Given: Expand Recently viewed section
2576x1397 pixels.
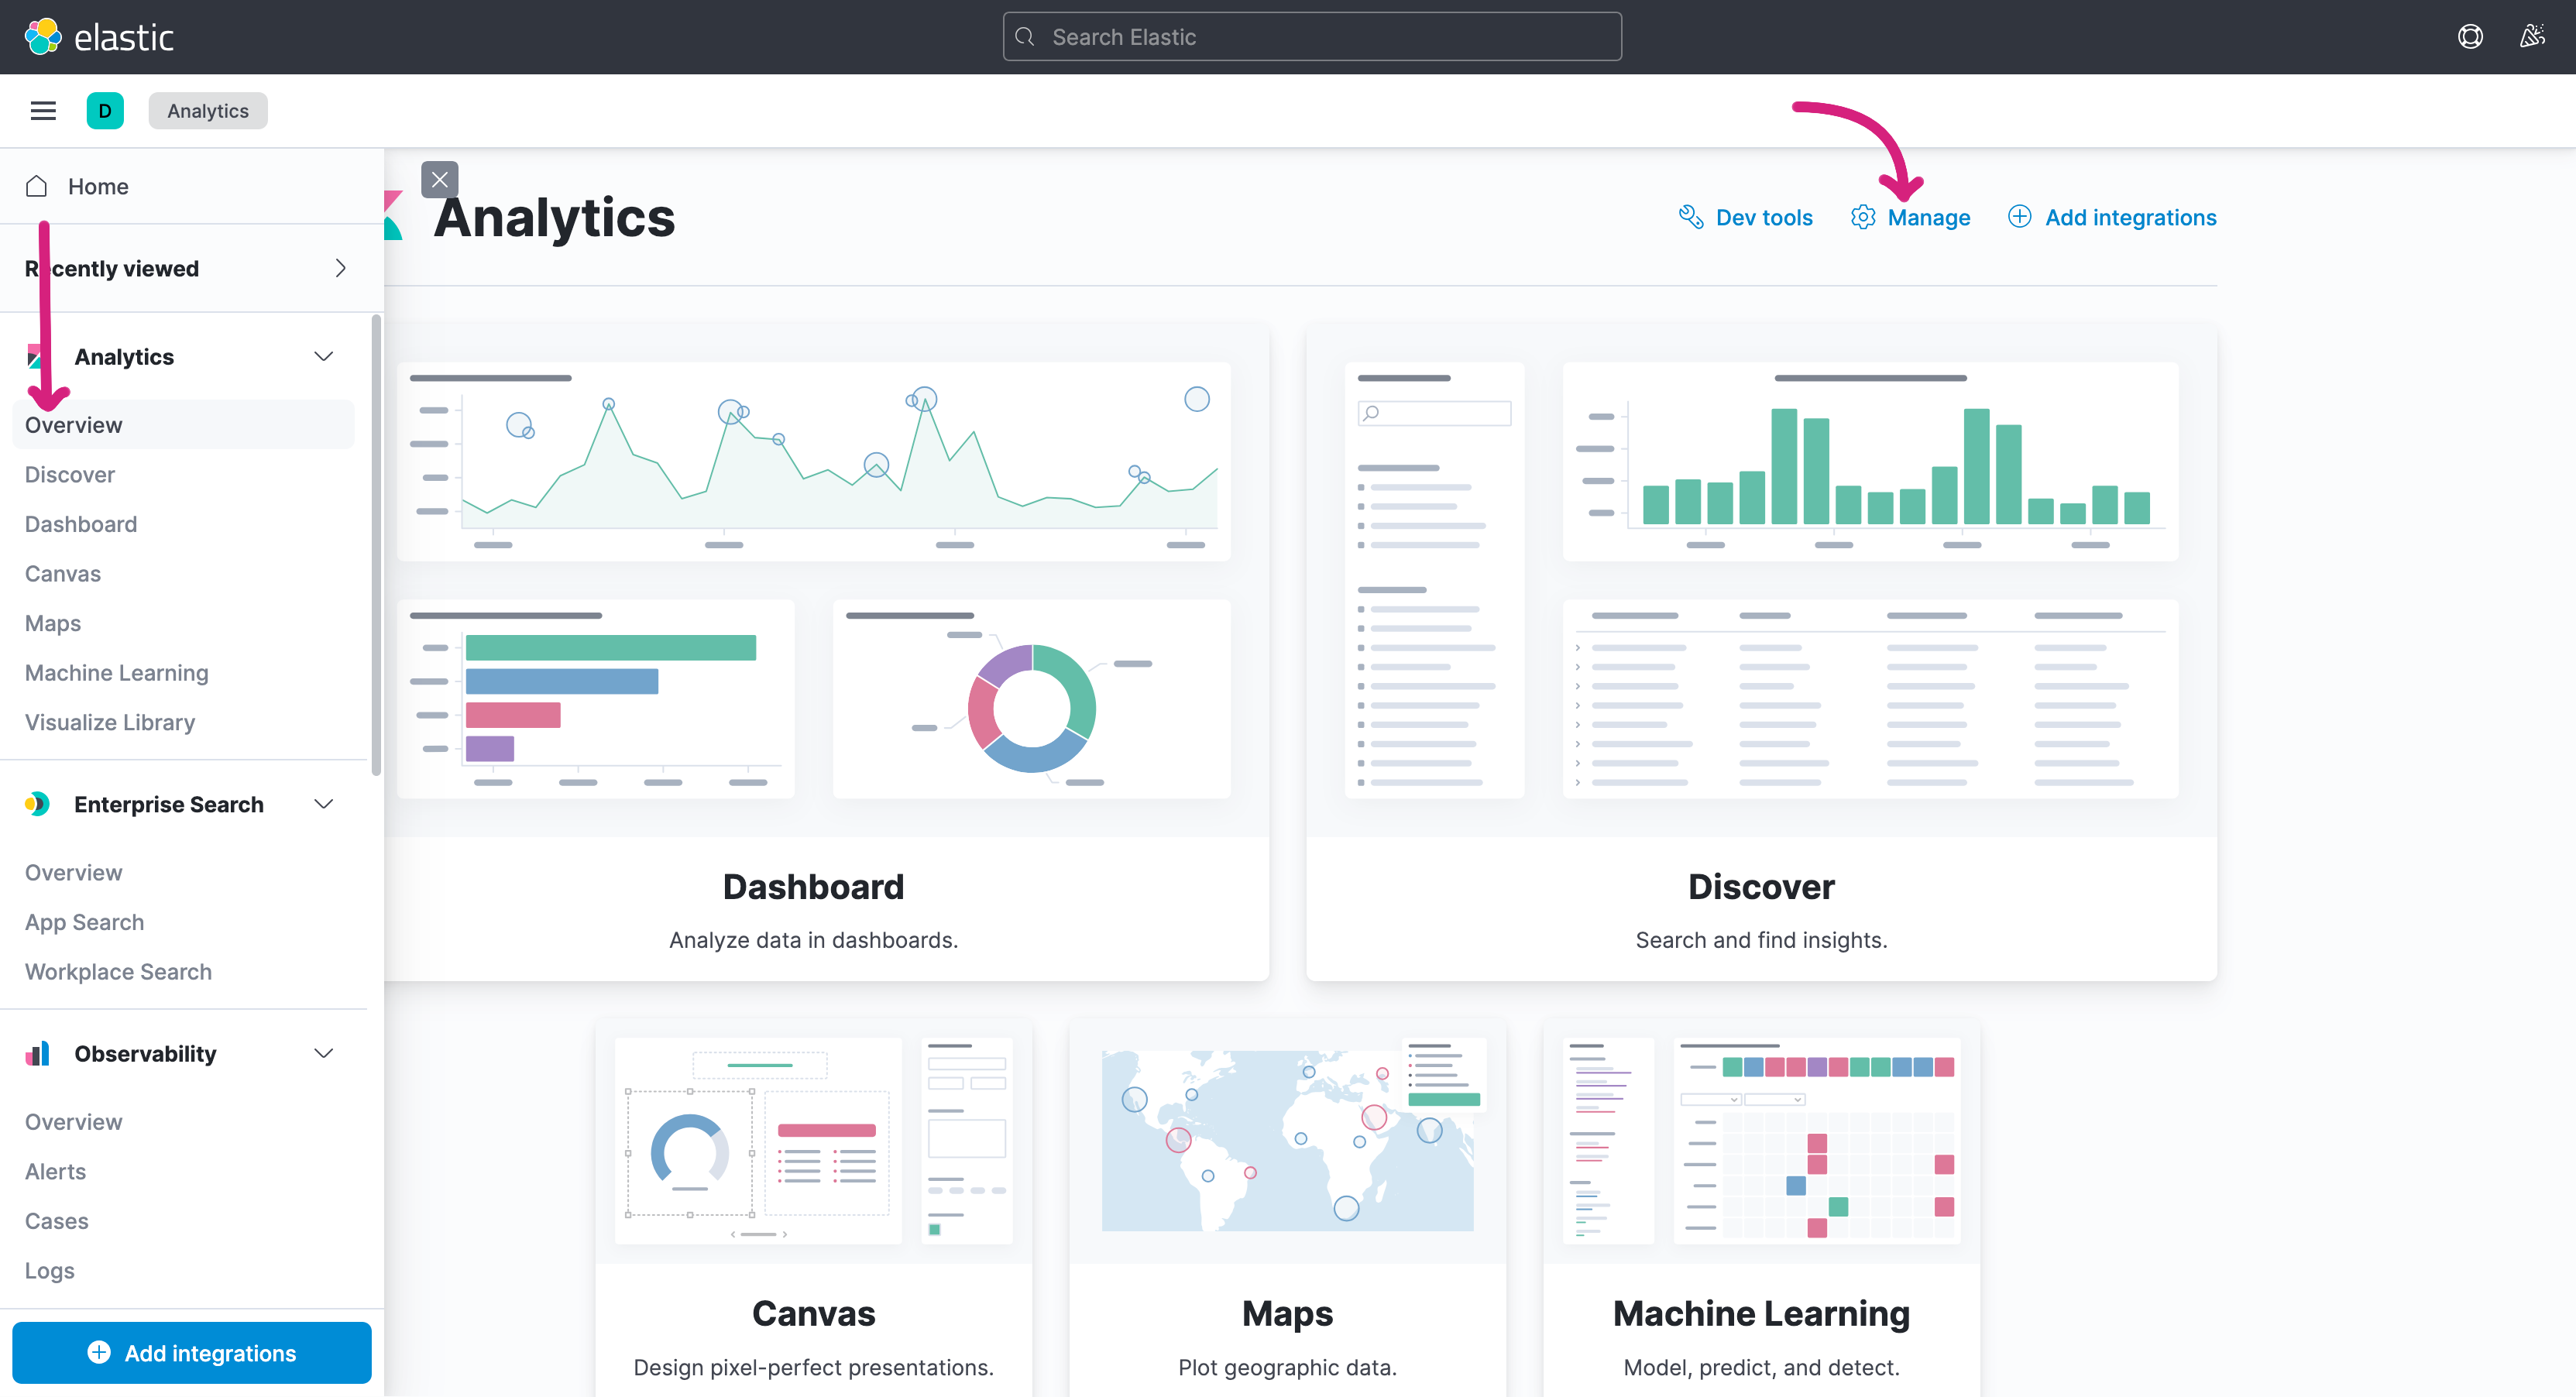Looking at the screenshot, I should [x=340, y=268].
